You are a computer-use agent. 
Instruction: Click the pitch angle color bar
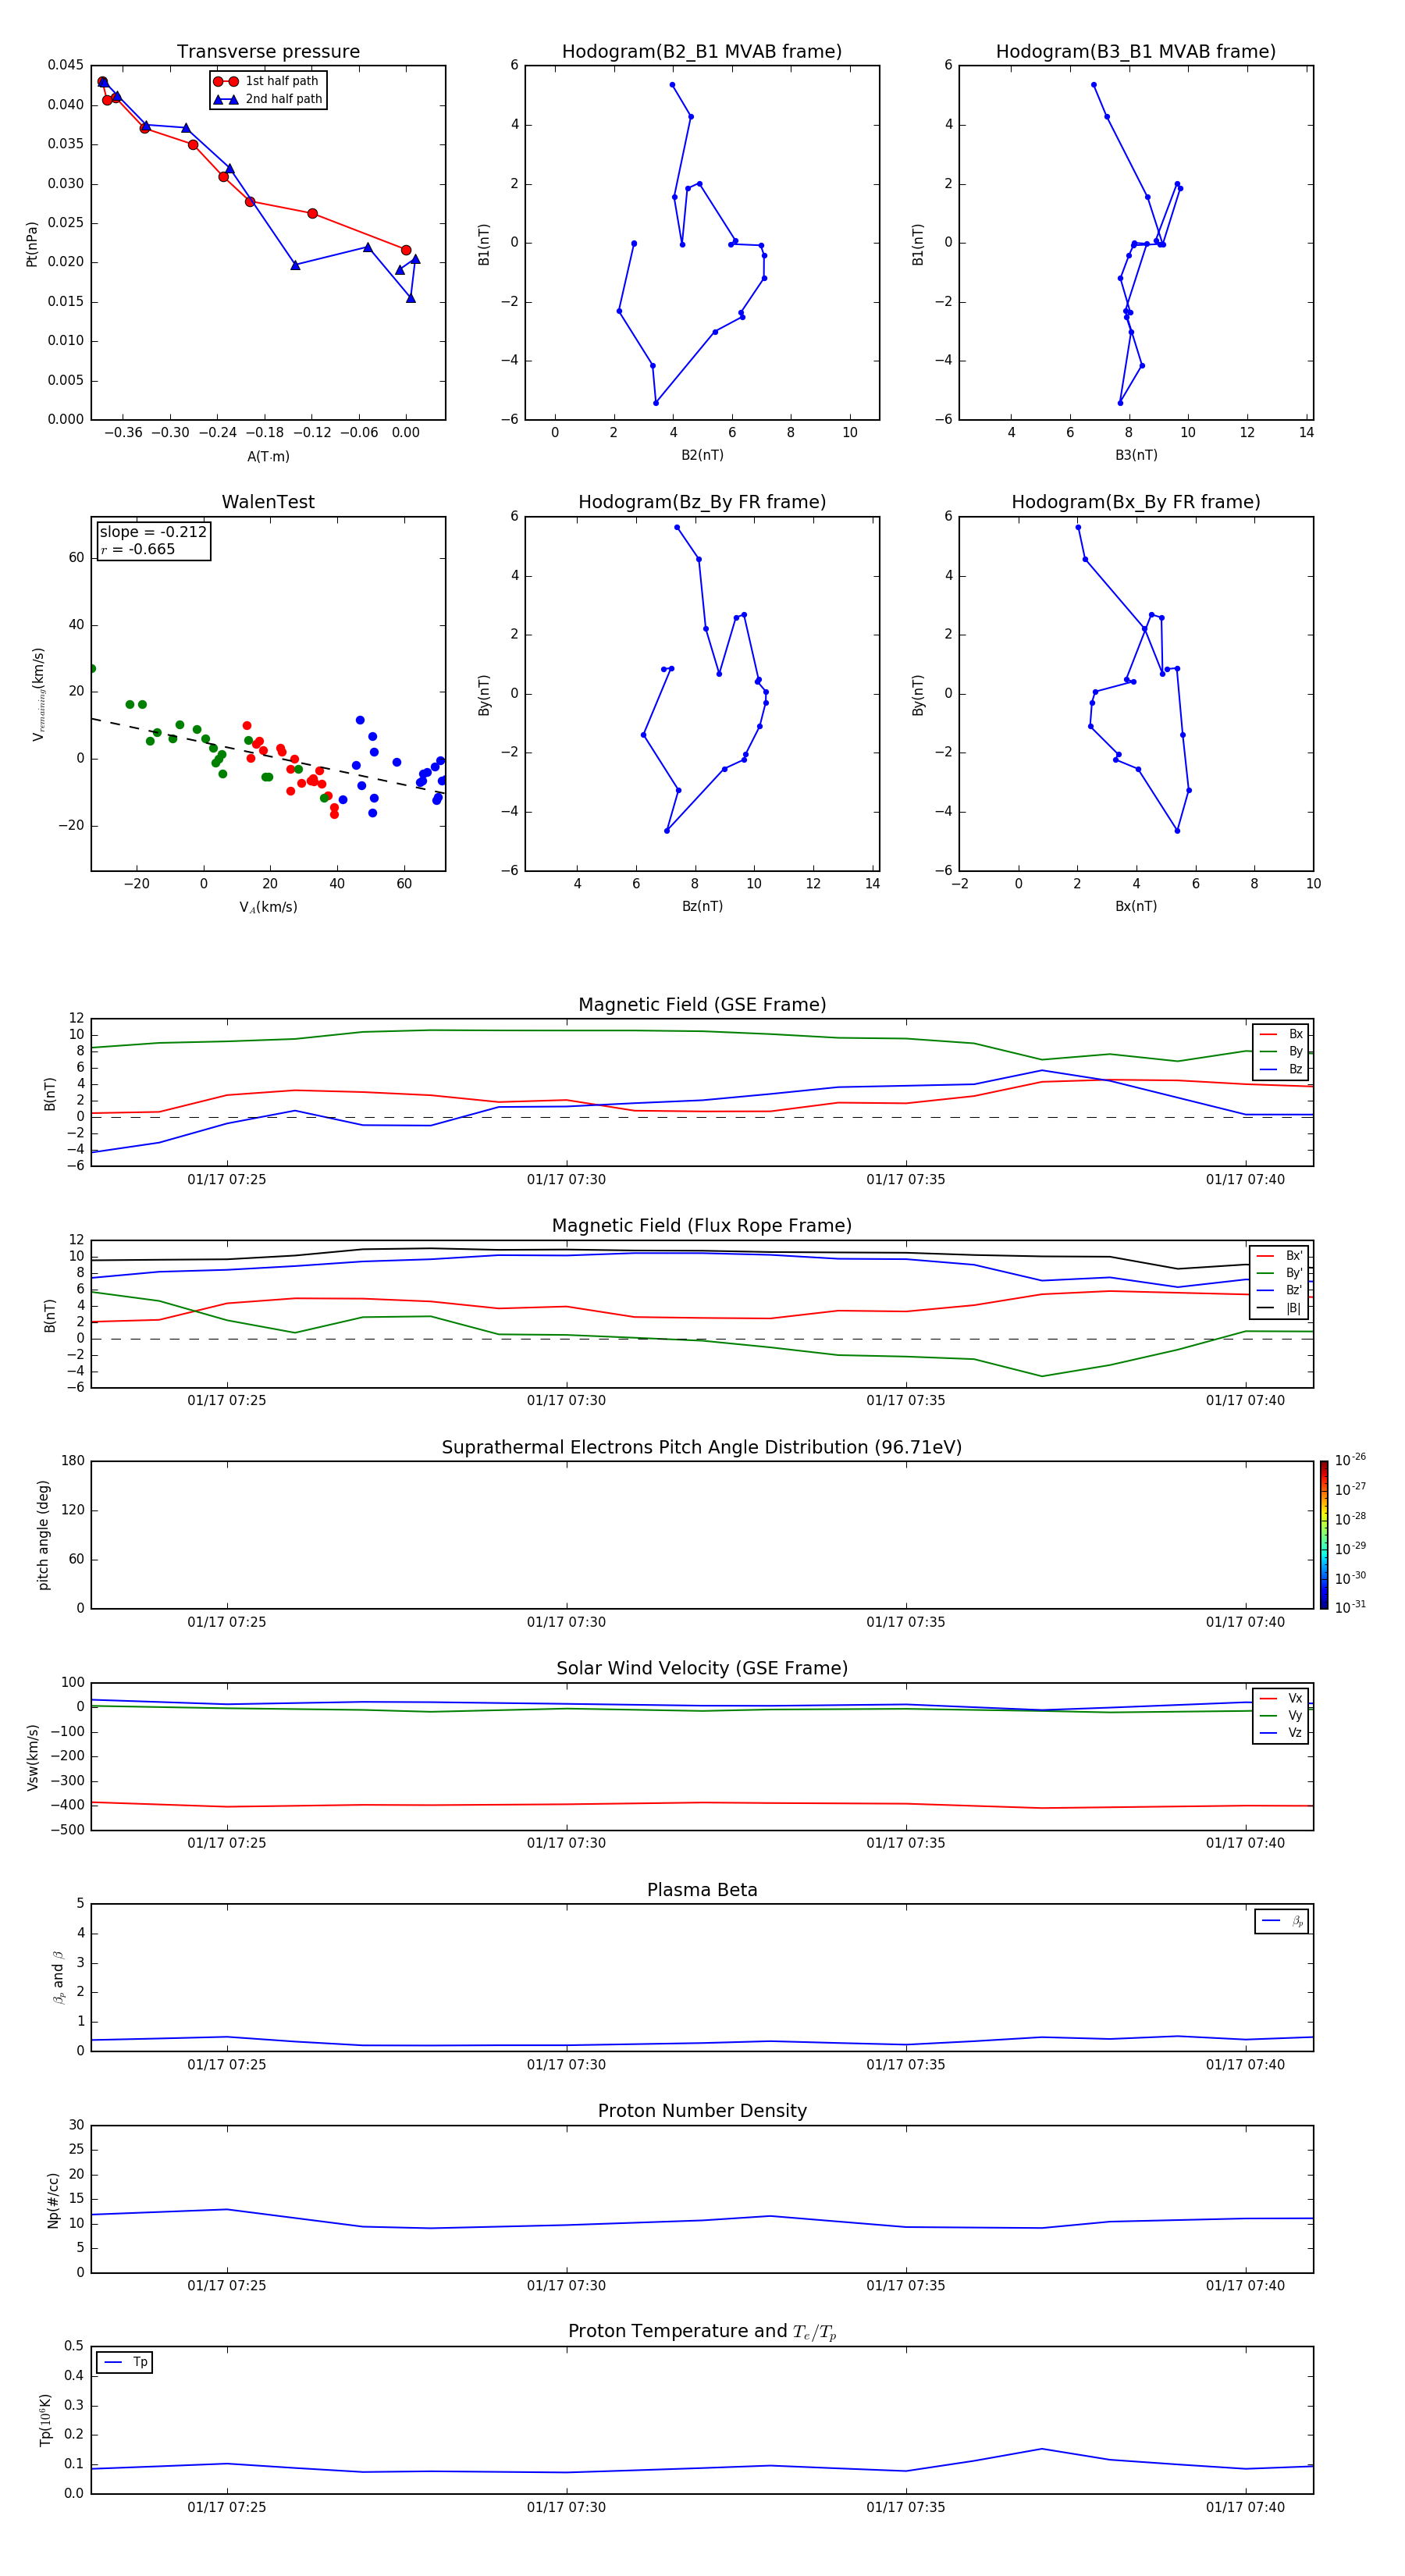[1323, 1535]
